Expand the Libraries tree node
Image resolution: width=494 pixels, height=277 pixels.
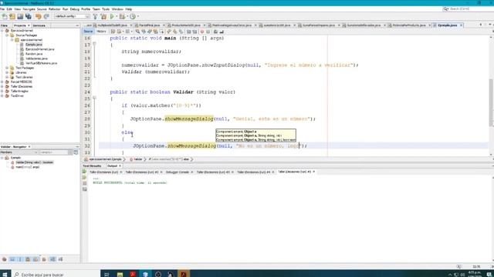(x=7, y=72)
